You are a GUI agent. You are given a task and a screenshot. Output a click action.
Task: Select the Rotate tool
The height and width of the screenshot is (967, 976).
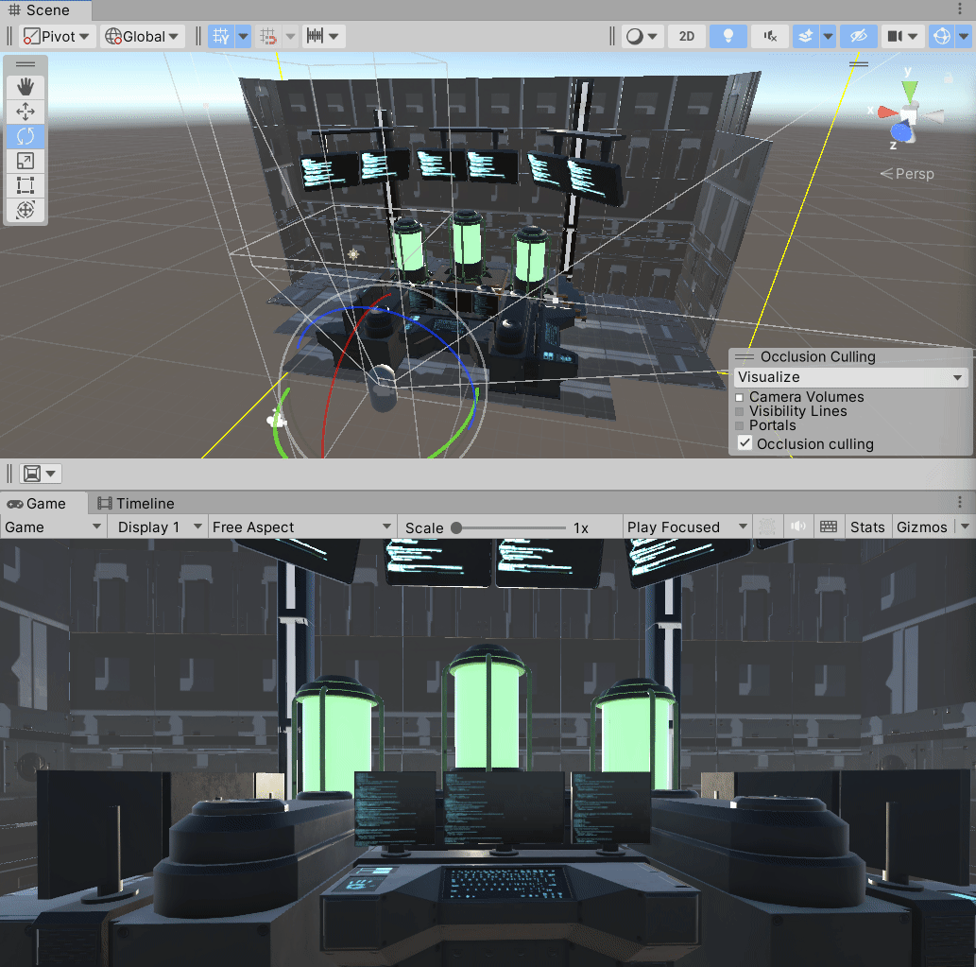25,136
